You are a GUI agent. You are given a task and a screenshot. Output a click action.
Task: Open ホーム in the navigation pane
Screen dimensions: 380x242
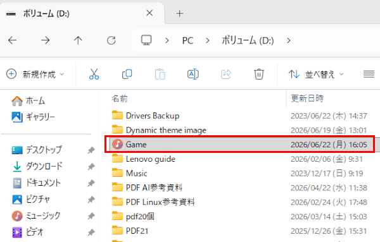click(x=28, y=100)
